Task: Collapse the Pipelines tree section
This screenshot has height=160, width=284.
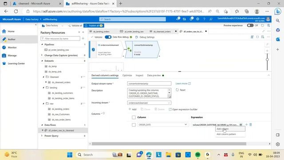Action: coord(42,44)
